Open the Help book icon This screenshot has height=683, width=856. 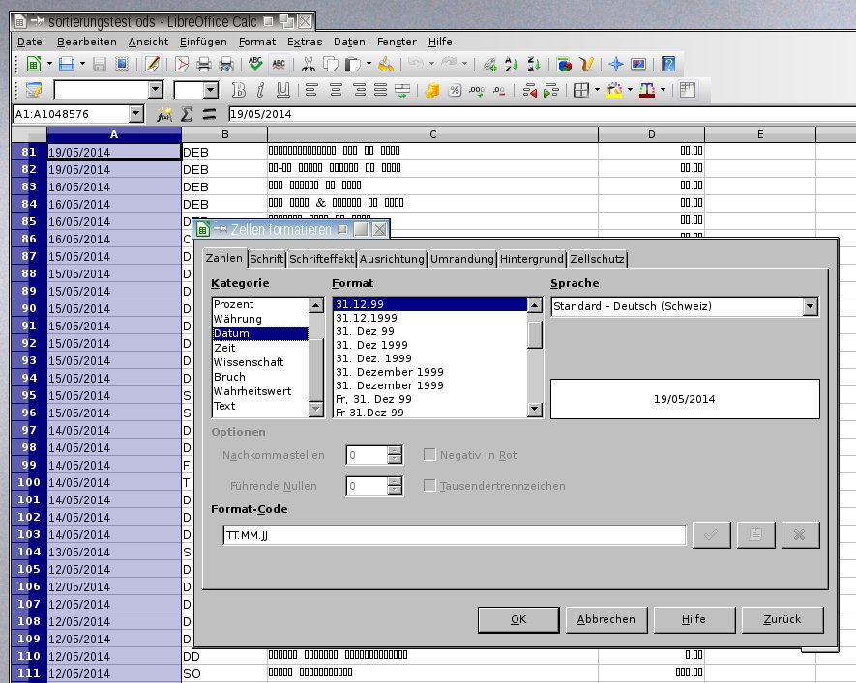668,64
